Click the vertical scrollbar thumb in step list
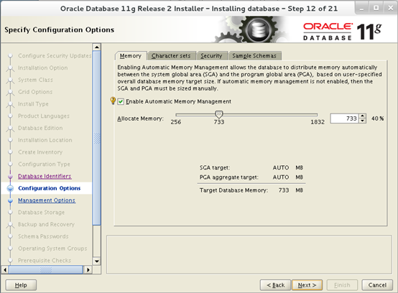The width and height of the screenshot is (398, 293). pos(97,138)
